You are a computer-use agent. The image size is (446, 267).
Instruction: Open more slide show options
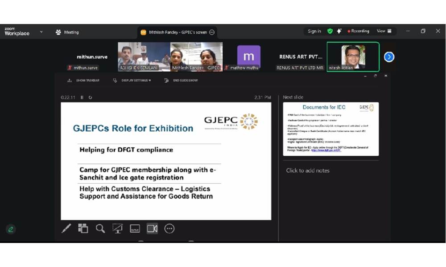(x=169, y=229)
